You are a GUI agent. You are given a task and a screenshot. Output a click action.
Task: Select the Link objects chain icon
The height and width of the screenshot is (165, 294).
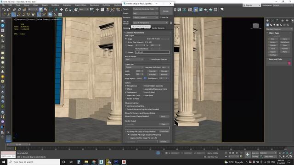[14, 10]
